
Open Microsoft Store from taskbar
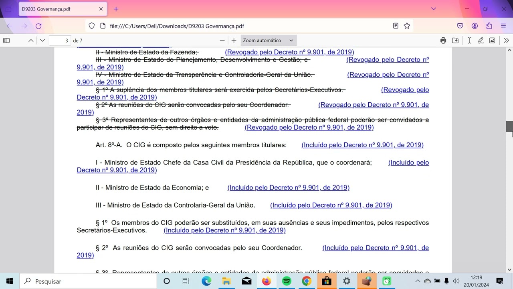[327, 281]
